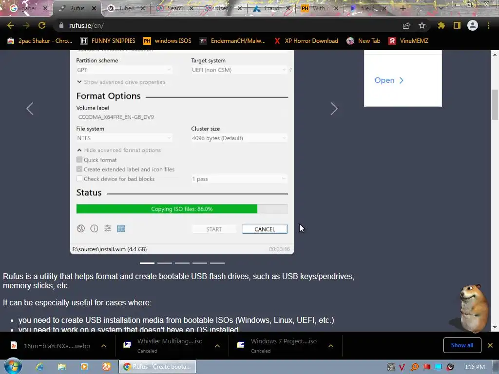Open the Rufus log icon

[121, 228]
